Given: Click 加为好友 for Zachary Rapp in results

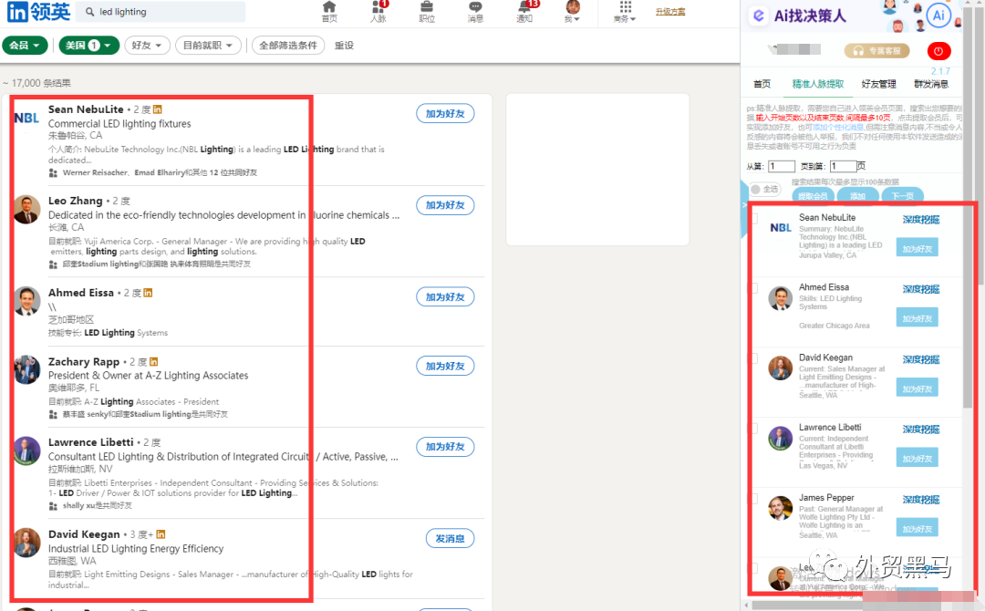Looking at the screenshot, I should coord(445,366).
